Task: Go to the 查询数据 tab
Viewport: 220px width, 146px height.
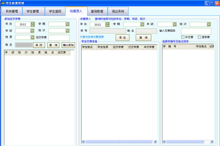Action: click(98, 11)
